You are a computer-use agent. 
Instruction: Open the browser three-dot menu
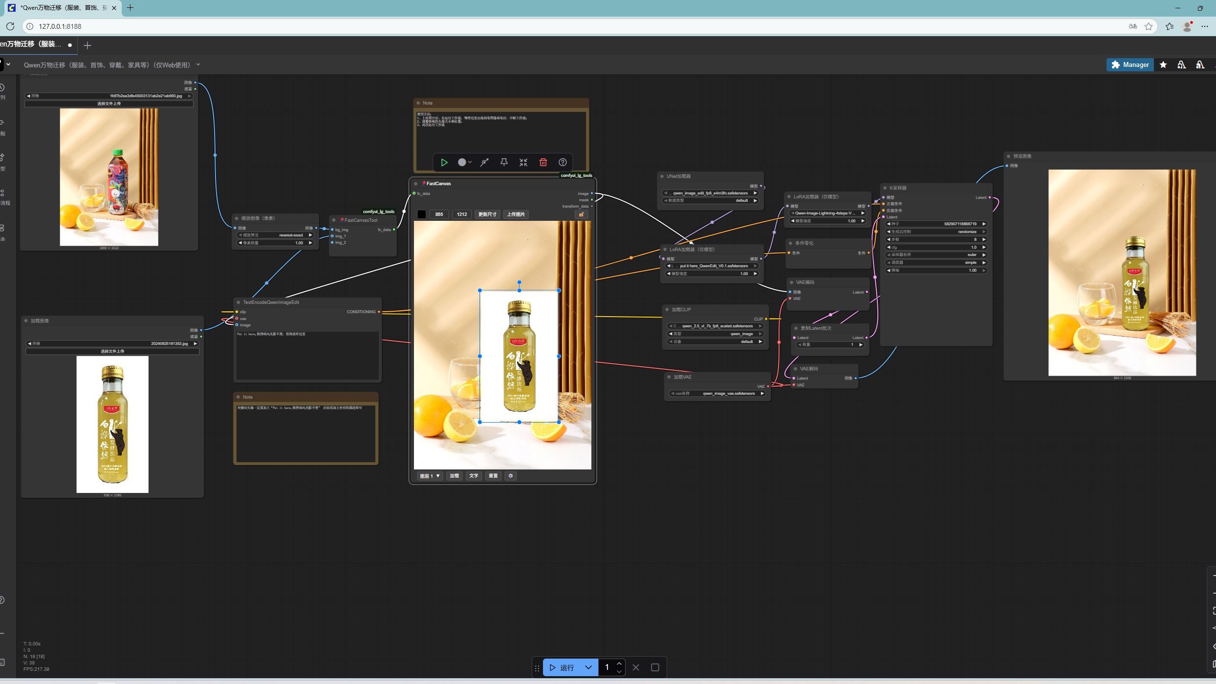(1204, 26)
